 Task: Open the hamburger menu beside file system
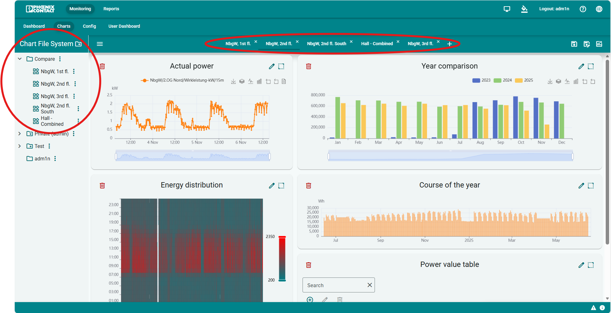[x=100, y=44]
